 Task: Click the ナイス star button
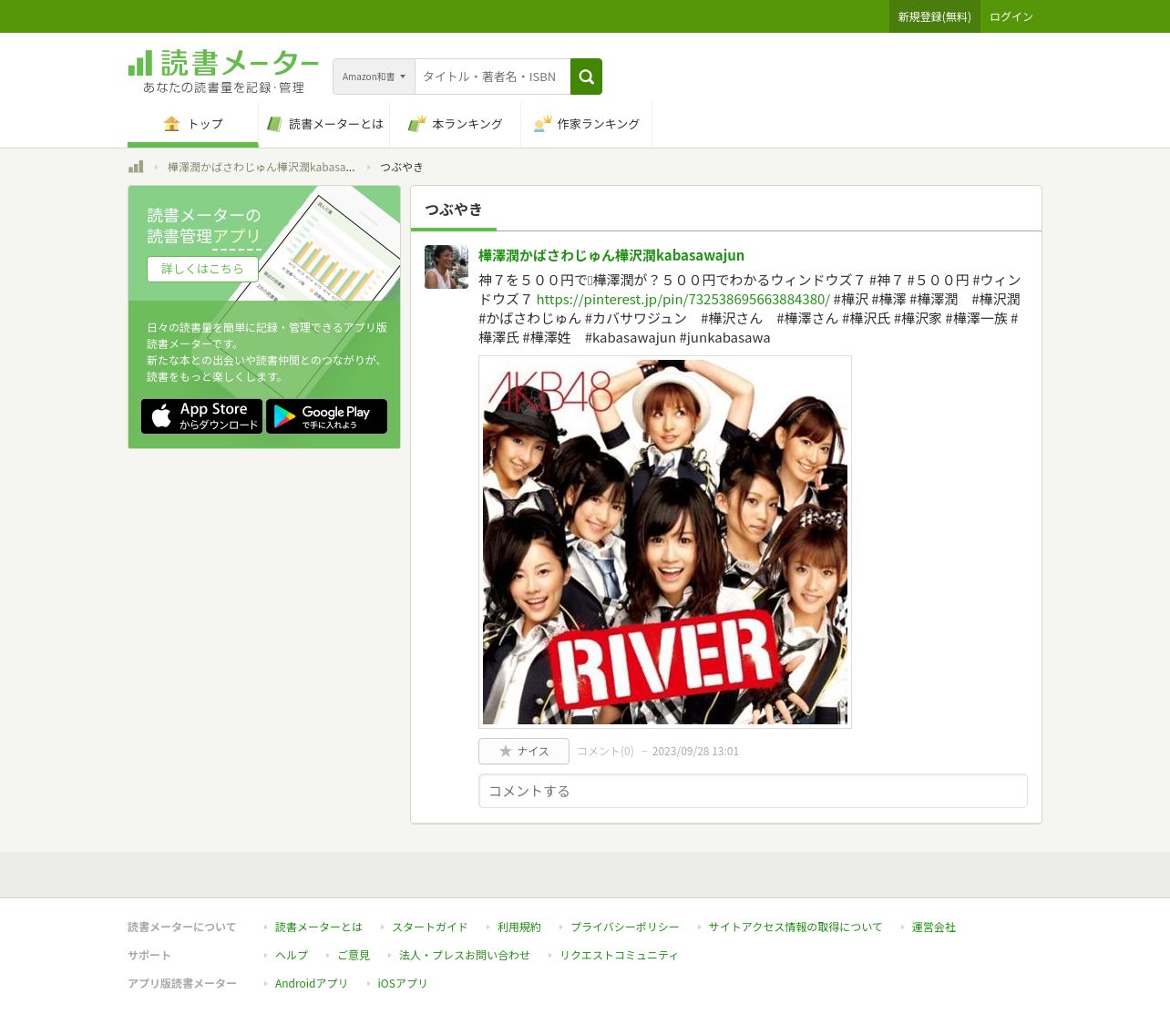point(524,751)
